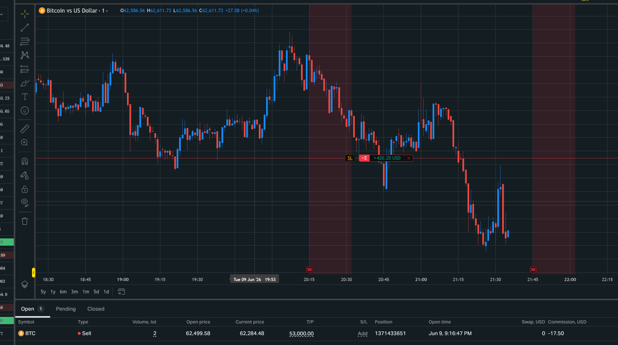The width and height of the screenshot is (618, 345).
Task: Click the session break marker near 20:15
Action: pos(310,269)
